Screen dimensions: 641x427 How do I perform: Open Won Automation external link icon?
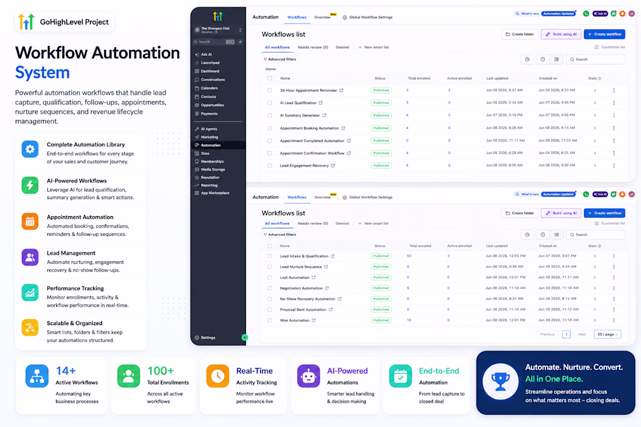(x=314, y=321)
